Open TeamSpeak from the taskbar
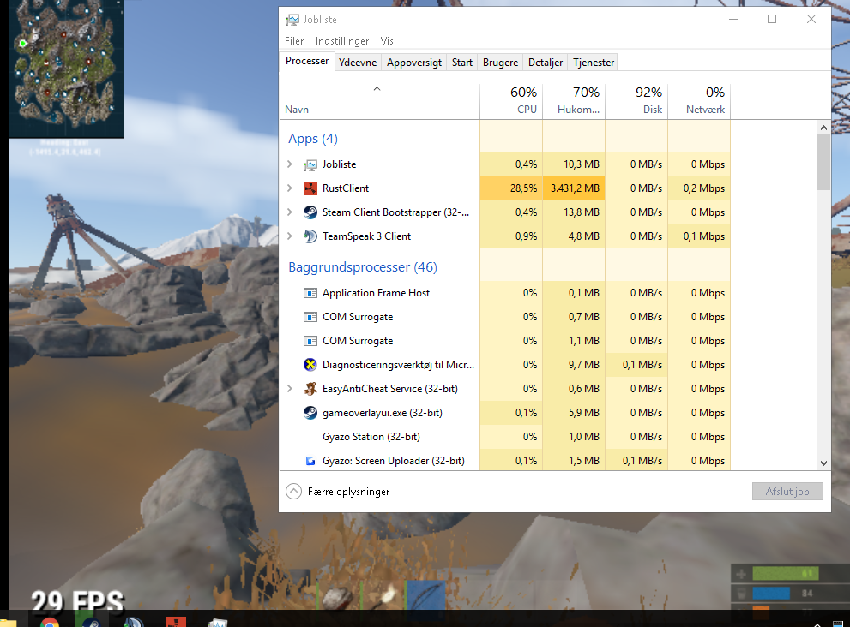 coord(133,622)
